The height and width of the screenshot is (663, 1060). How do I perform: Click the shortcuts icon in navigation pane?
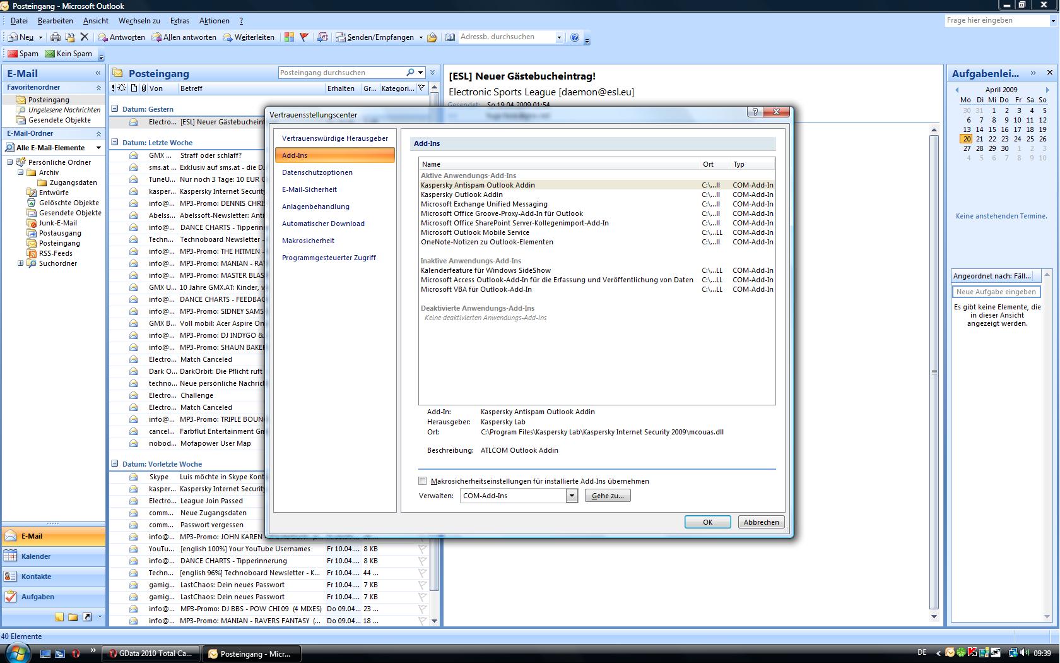click(87, 617)
